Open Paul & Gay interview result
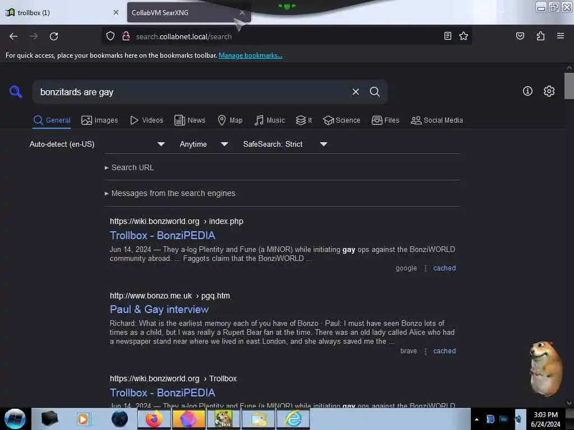Image resolution: width=574 pixels, height=430 pixels. point(159,309)
